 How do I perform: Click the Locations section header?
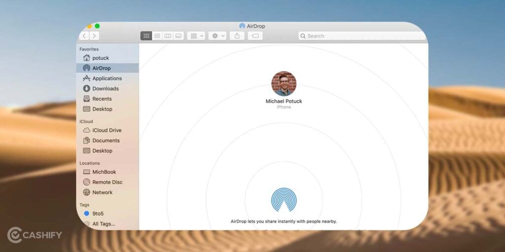tap(90, 163)
